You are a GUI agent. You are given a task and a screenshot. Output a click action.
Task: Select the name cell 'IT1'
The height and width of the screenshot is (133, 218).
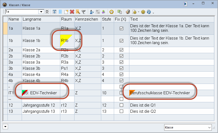[15, 93]
